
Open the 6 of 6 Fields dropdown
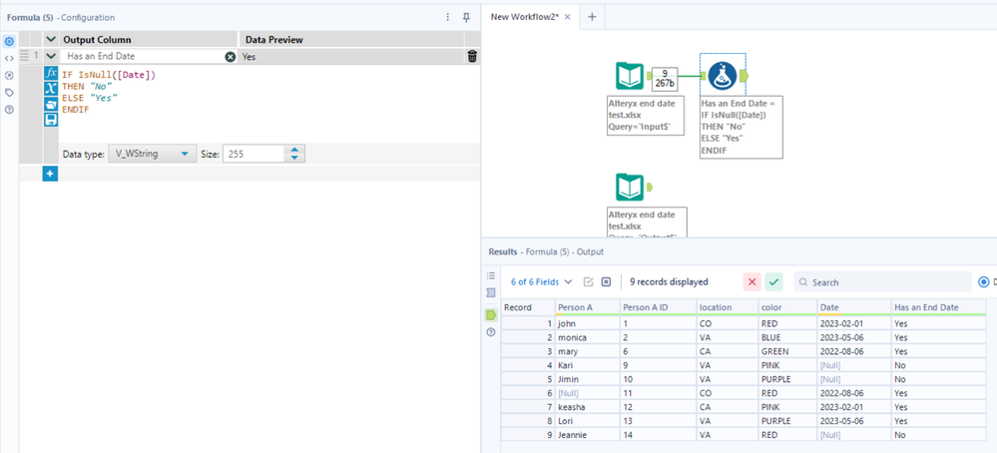(x=541, y=281)
